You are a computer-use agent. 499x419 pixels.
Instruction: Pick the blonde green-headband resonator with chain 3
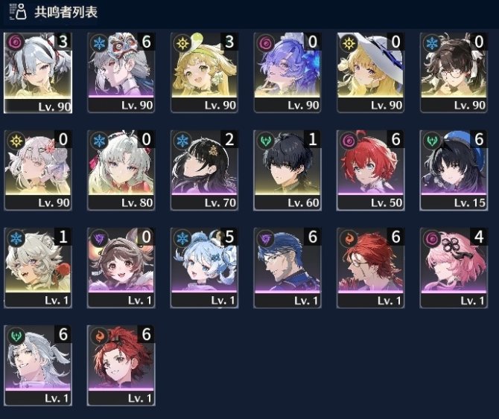pos(204,72)
